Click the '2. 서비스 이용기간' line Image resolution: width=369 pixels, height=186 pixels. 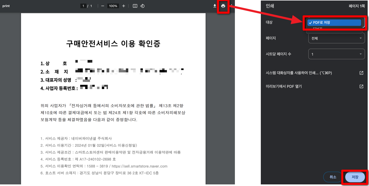pyautogui.click(x=89, y=145)
